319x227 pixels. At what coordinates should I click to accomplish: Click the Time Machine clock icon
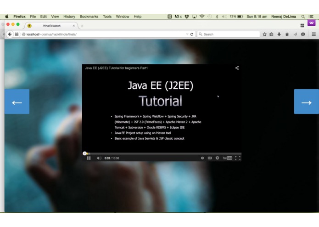pos(209,17)
